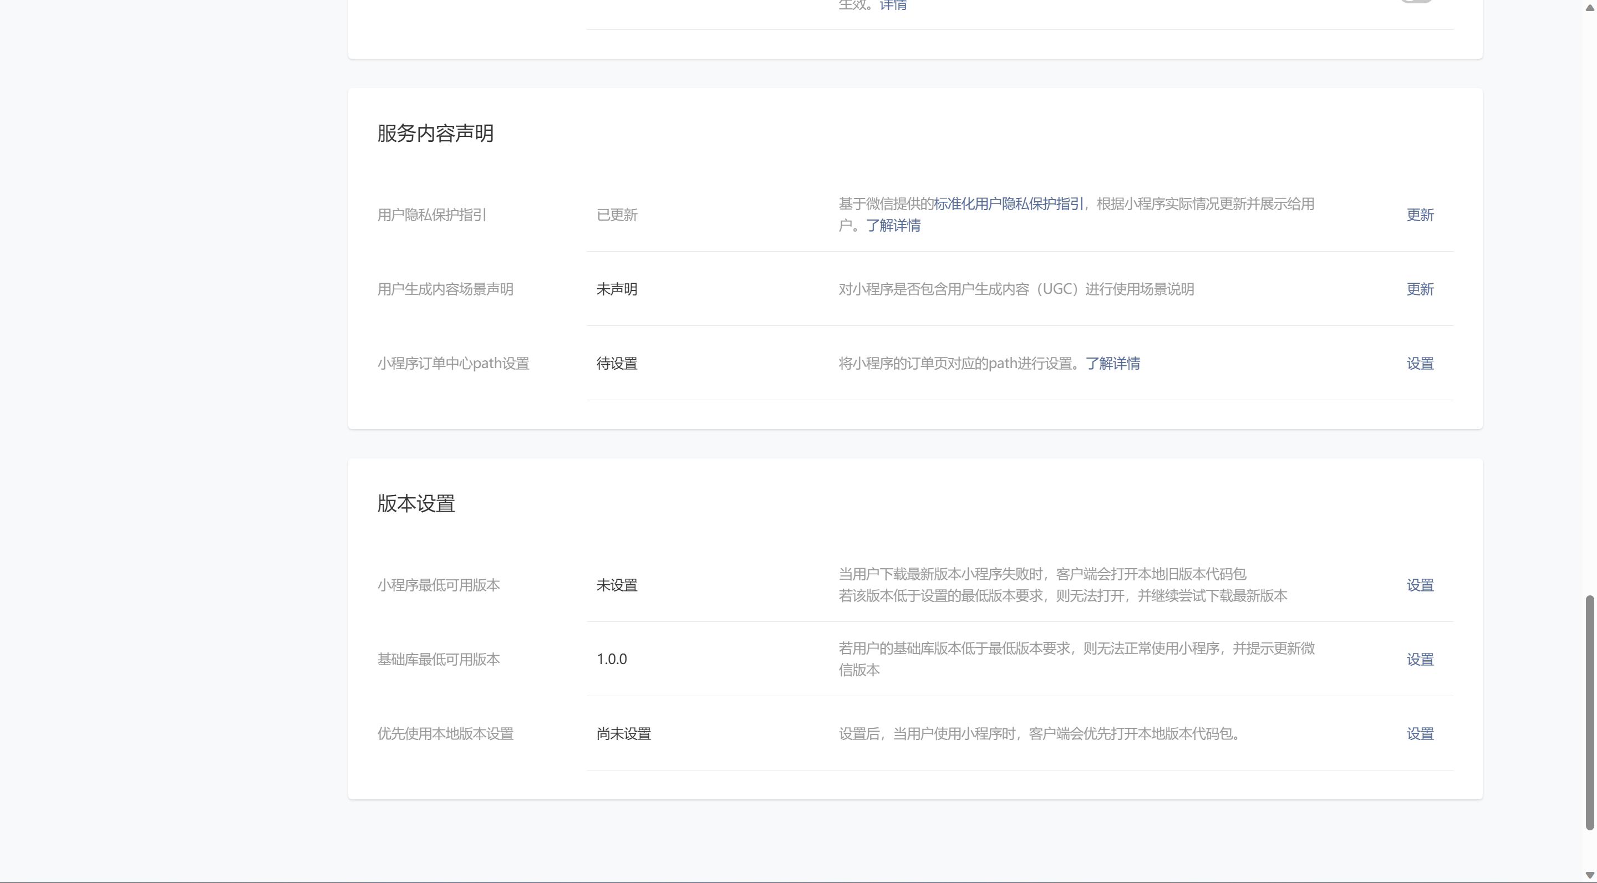Click the vertical scrollbar thumb
1597x883 pixels.
(1590, 713)
